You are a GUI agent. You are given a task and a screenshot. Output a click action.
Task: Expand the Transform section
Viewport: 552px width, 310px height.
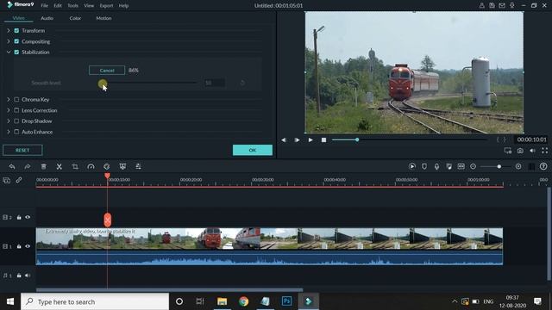point(9,31)
